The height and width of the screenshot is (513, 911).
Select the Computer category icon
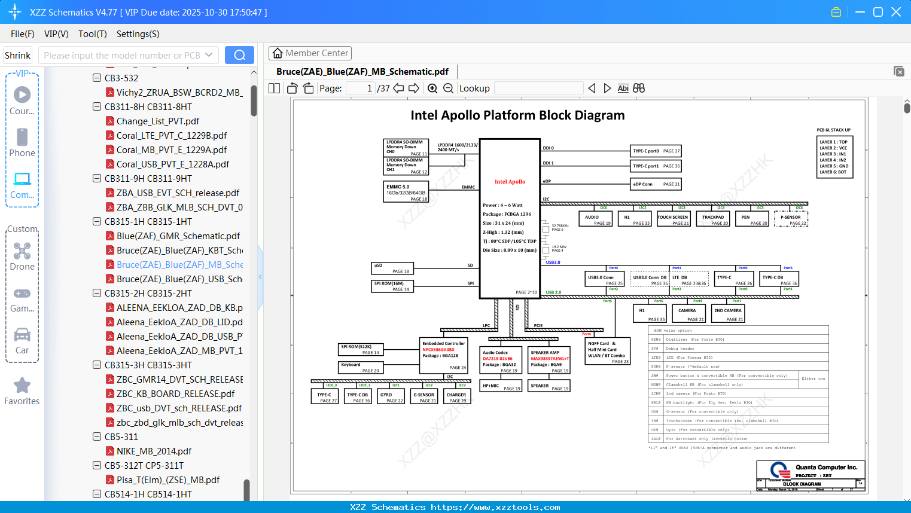pos(22,178)
